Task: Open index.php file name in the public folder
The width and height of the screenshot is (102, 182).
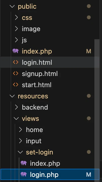Action: (x=37, y=51)
